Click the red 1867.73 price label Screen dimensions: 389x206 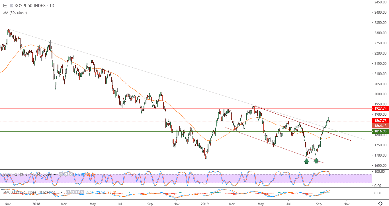(380, 121)
